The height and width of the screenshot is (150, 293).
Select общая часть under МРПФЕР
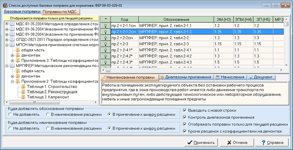(x=33, y=71)
